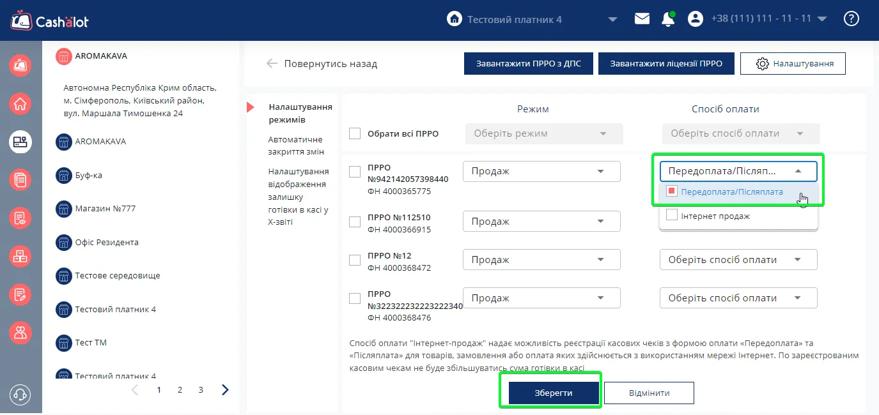Click the back arrow icon by Повернутись назад
The height and width of the screenshot is (415, 879).
point(272,64)
